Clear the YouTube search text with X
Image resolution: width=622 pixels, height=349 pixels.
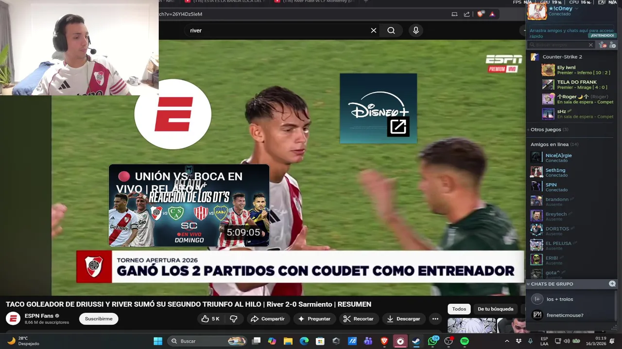[x=374, y=31]
